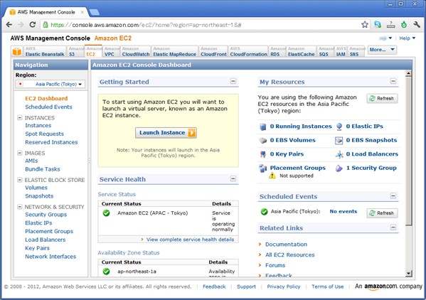Viewport: 426px width, 300px height.
Task: Click the Japan flag icon in Region selector
Action: tap(21, 84)
